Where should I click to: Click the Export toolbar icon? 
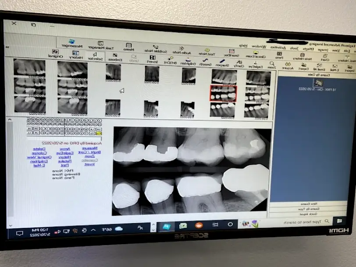303,67
